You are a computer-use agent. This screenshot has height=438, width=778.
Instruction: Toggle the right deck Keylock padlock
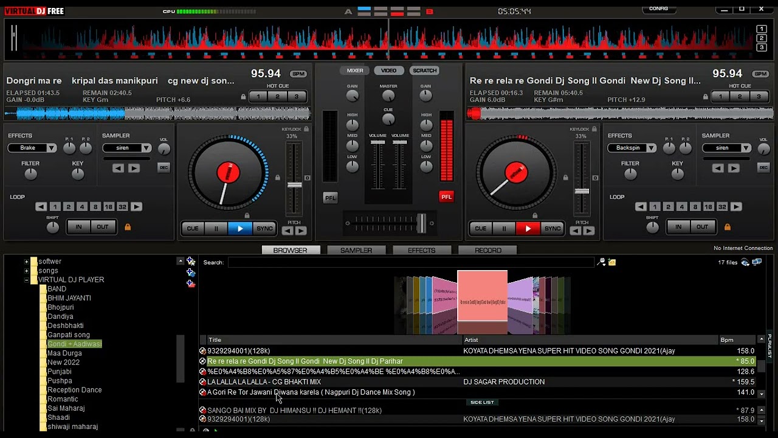[x=594, y=129]
